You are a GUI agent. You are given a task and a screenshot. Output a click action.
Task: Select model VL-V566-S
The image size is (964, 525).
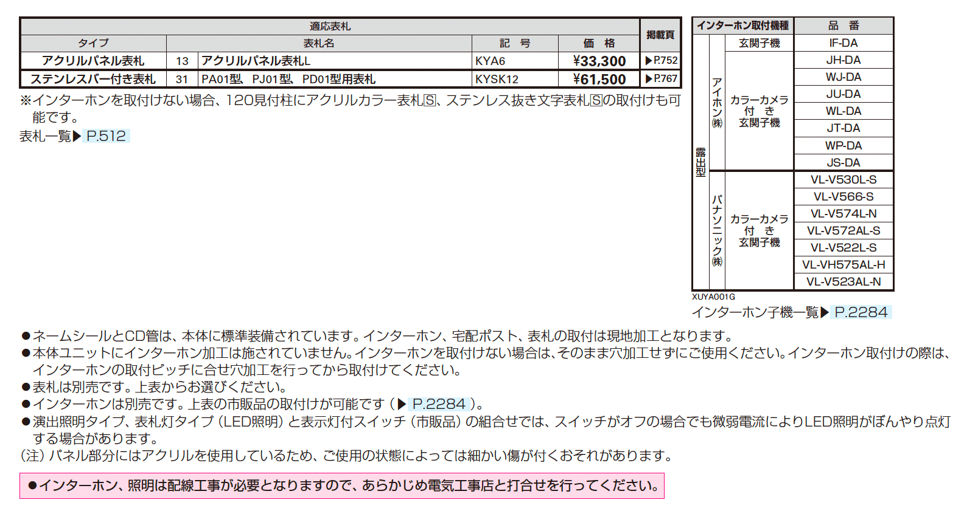843,196
